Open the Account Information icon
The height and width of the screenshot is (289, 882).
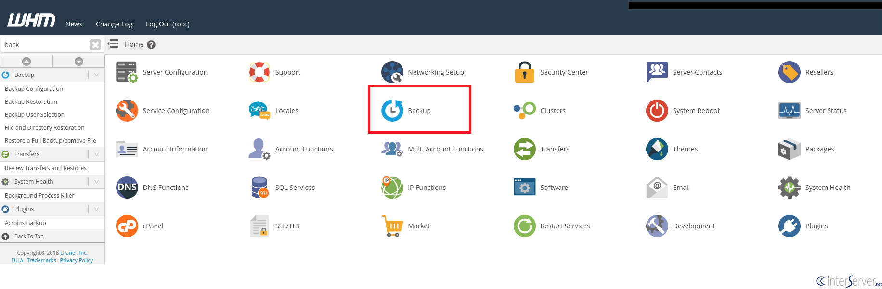pyautogui.click(x=127, y=149)
